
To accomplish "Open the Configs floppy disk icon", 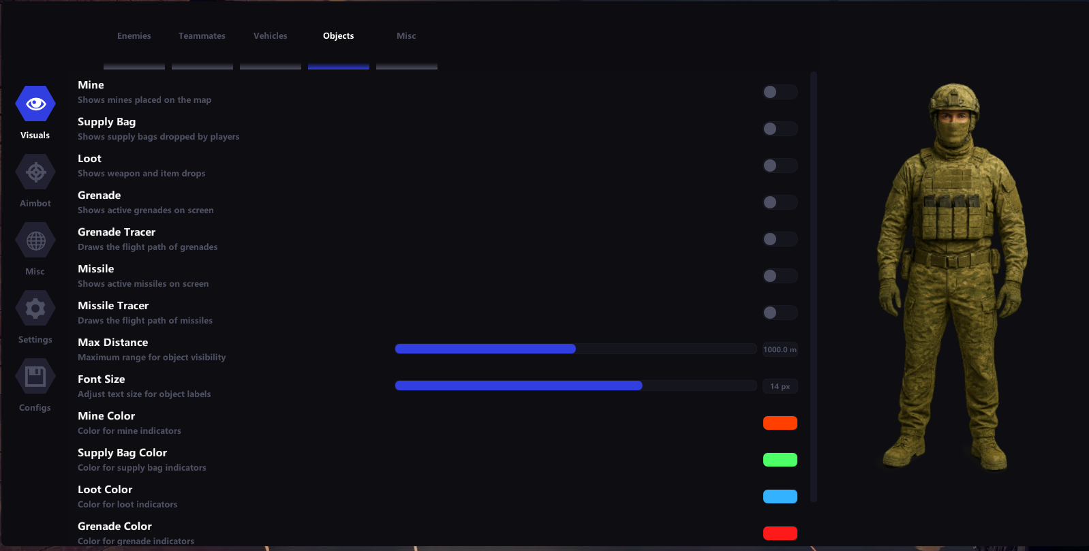I will [35, 377].
